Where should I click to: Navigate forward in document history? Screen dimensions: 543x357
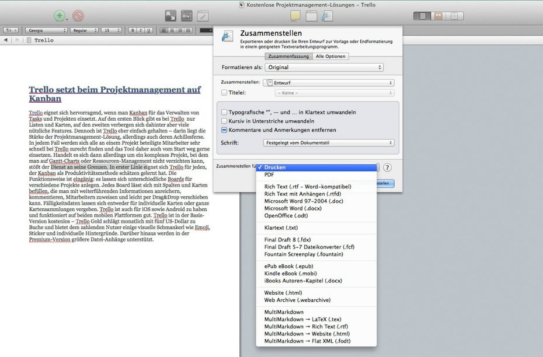pos(17,40)
